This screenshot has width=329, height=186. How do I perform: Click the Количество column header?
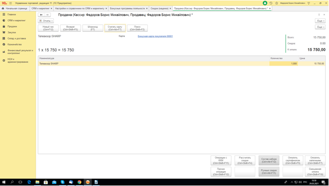point(283,58)
